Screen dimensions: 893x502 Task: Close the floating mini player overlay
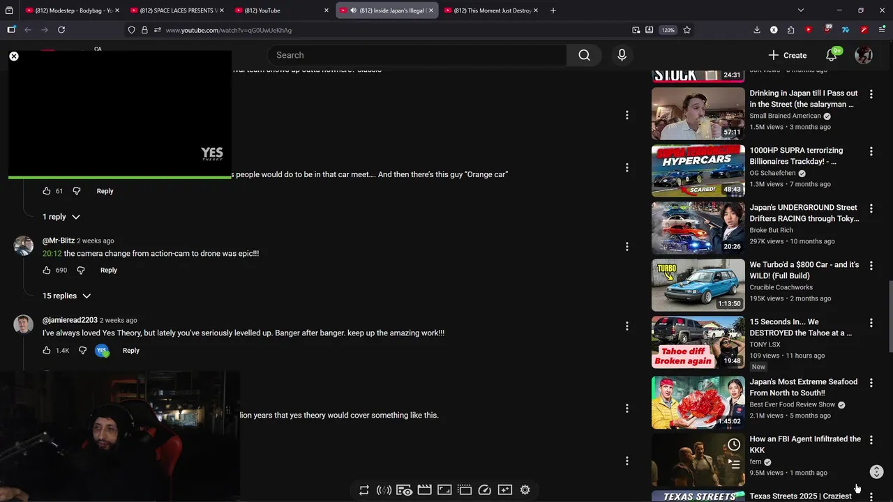[x=14, y=56]
